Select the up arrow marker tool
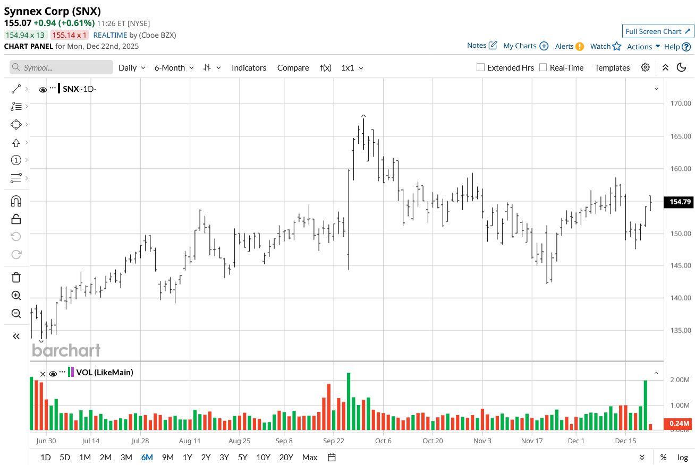Image resolution: width=695 pixels, height=465 pixels. click(16, 143)
